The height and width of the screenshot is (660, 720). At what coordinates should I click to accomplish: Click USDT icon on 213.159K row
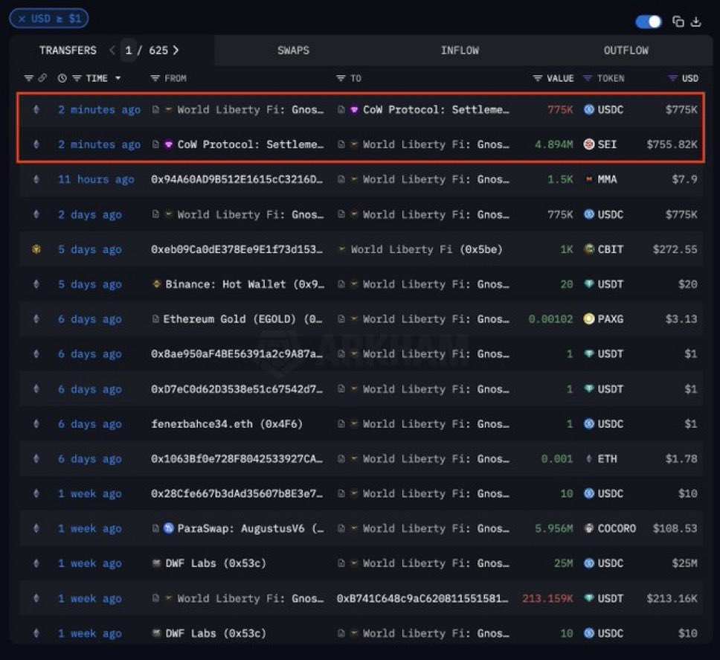click(x=588, y=598)
